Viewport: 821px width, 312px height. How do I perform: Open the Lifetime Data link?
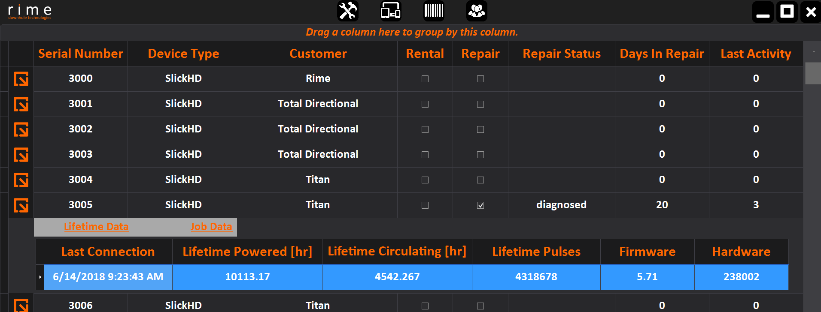[96, 227]
